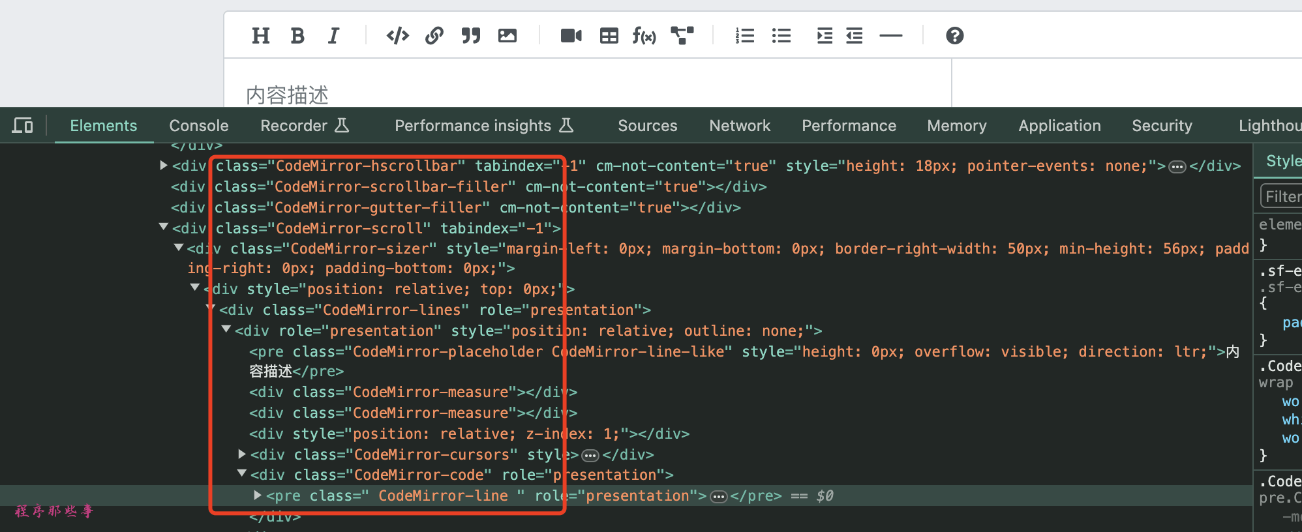Insert a hyperlink with the link icon
1302x532 pixels.
[x=434, y=36]
